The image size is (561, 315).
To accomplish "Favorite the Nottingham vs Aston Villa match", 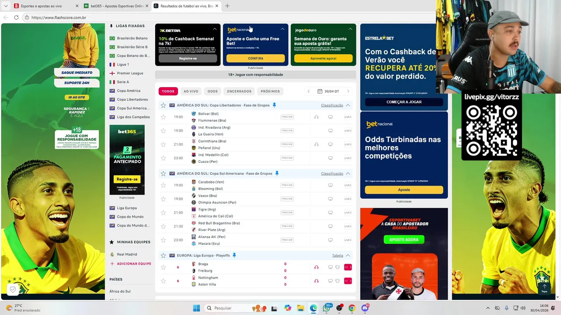I will coord(163,281).
